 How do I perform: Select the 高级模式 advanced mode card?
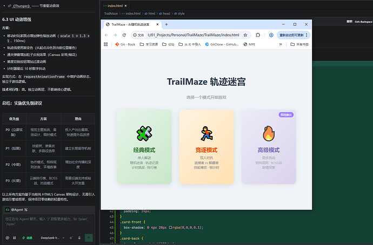269,147
